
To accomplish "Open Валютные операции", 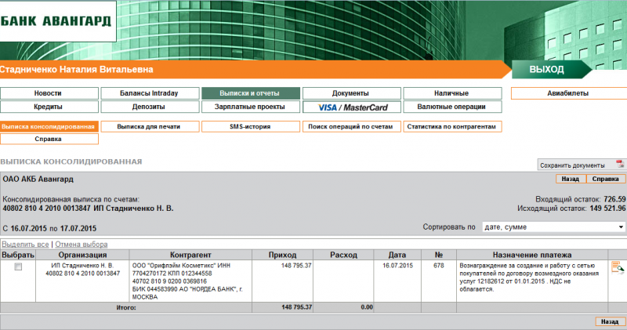I will click(452, 107).
